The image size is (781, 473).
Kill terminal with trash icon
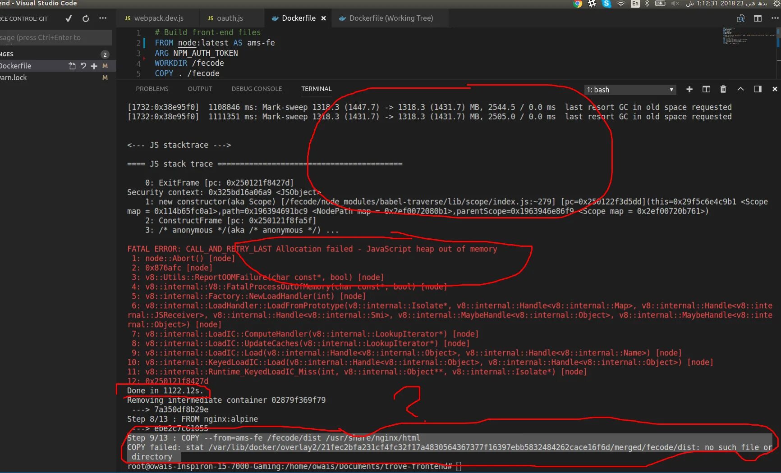pyautogui.click(x=723, y=89)
